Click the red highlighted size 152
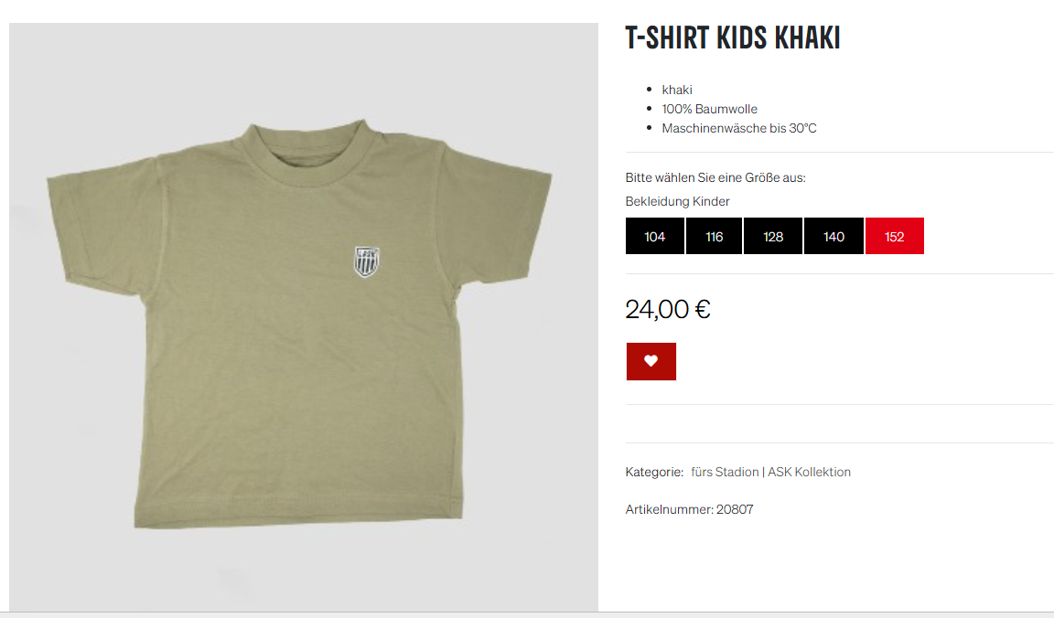The height and width of the screenshot is (618, 1054). click(x=895, y=236)
